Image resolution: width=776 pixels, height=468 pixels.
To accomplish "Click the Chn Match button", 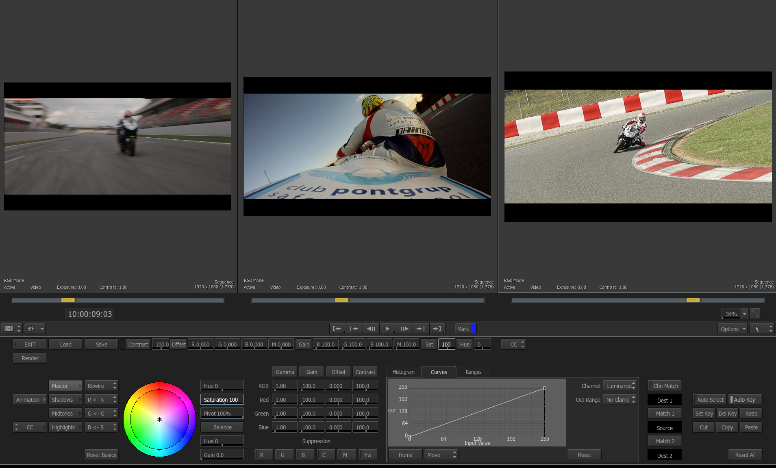I will tap(665, 386).
